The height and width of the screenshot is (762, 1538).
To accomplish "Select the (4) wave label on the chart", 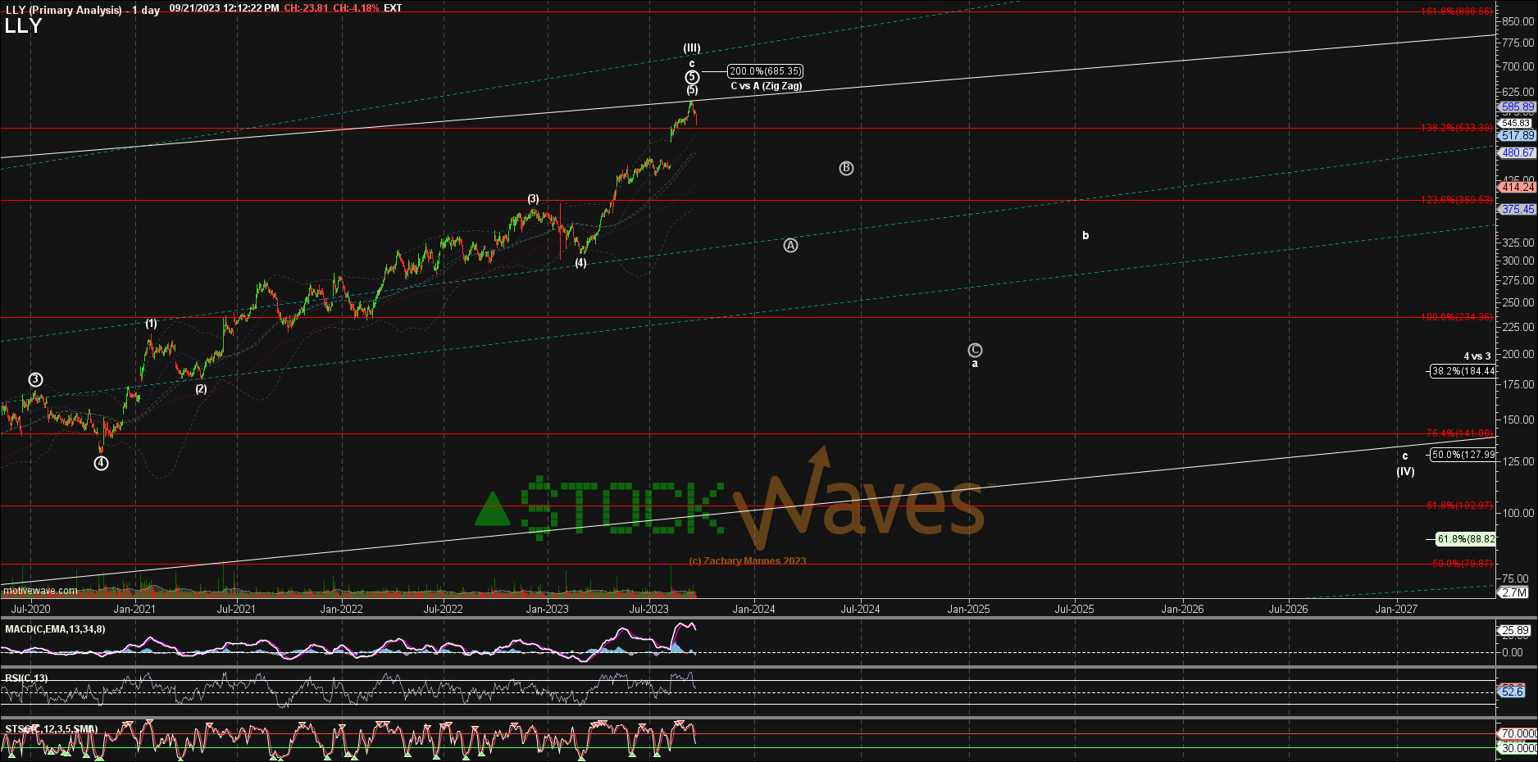I will 580,263.
